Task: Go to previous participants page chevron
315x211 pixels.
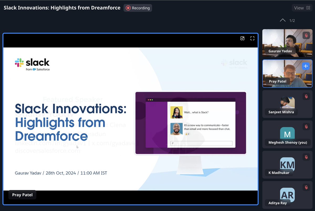Action: pyautogui.click(x=283, y=20)
